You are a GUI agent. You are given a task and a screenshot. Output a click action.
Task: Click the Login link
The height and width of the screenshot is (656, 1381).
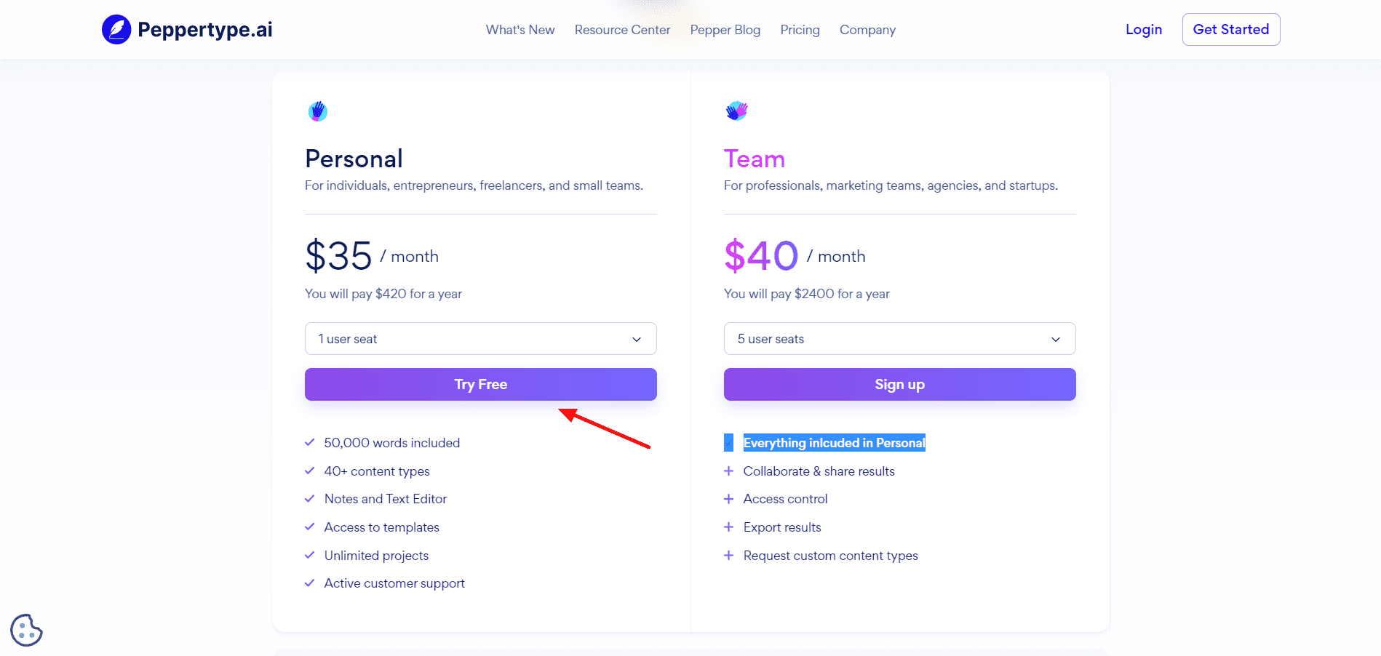(1143, 30)
